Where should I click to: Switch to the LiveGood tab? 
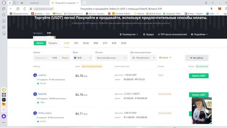click(x=34, y=3)
